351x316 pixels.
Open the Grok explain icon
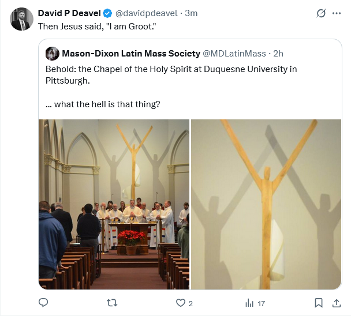pyautogui.click(x=322, y=13)
